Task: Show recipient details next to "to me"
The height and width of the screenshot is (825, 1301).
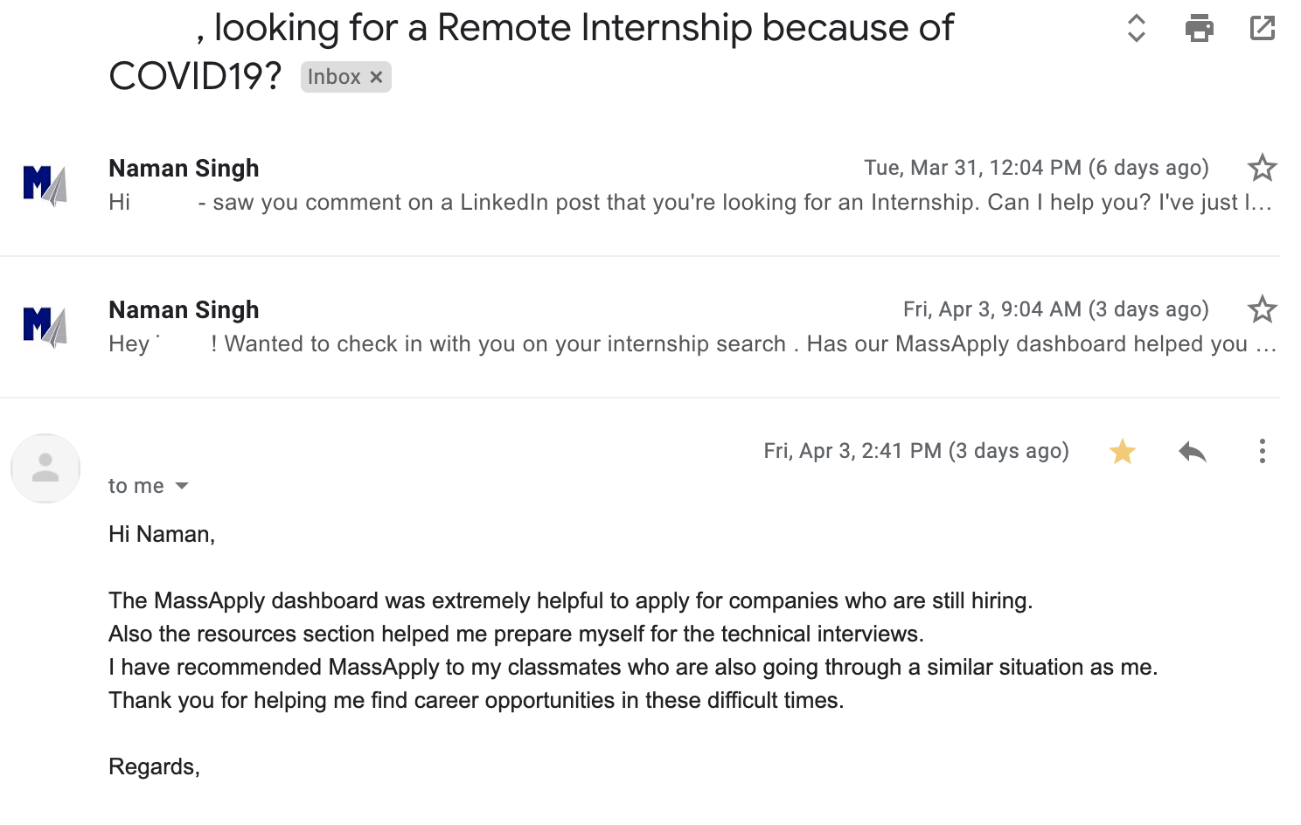Action: (x=182, y=486)
